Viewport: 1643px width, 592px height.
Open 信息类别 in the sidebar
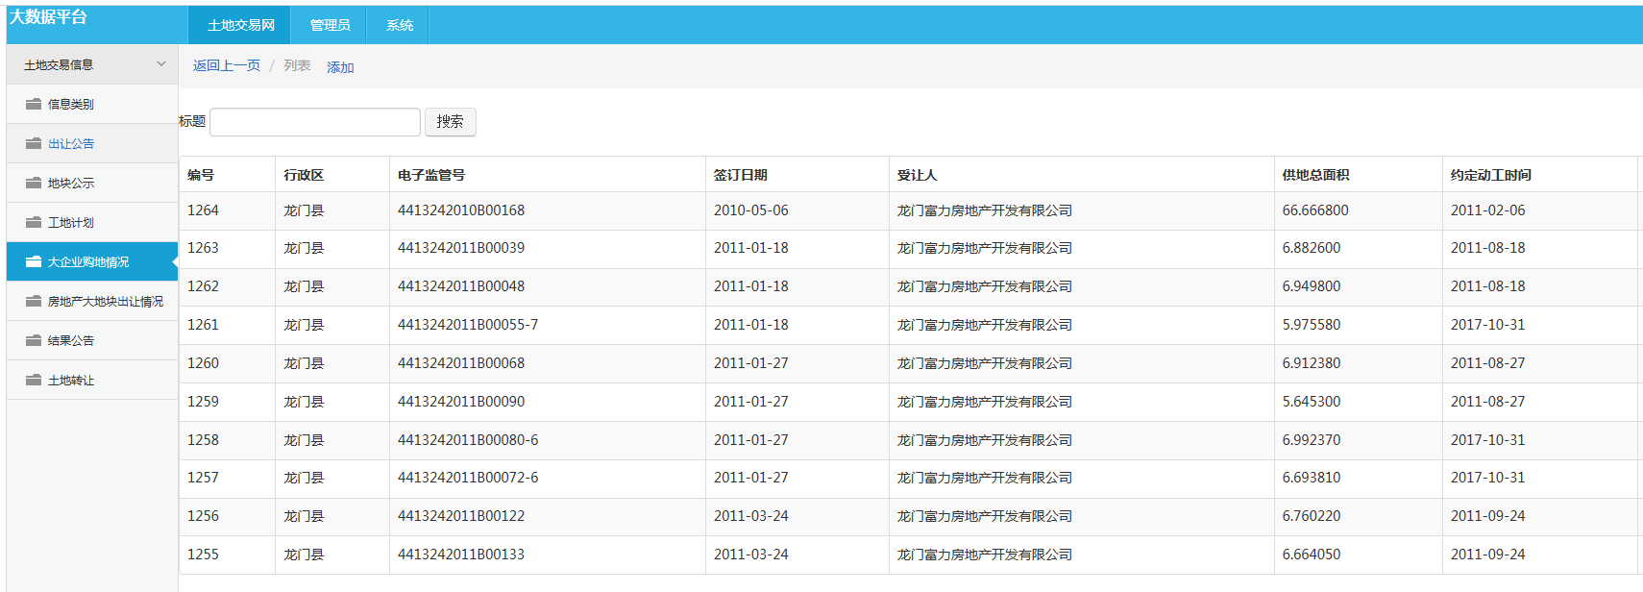click(92, 104)
